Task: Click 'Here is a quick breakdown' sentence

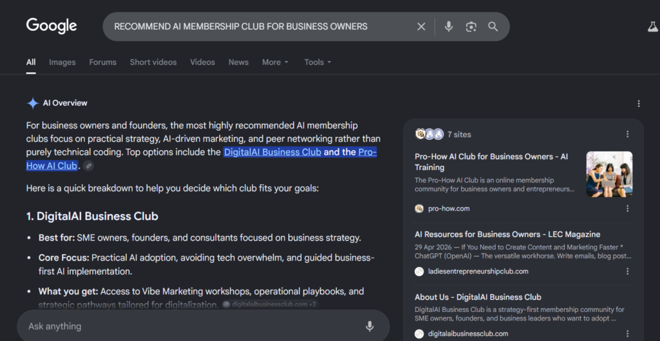Action: (173, 188)
